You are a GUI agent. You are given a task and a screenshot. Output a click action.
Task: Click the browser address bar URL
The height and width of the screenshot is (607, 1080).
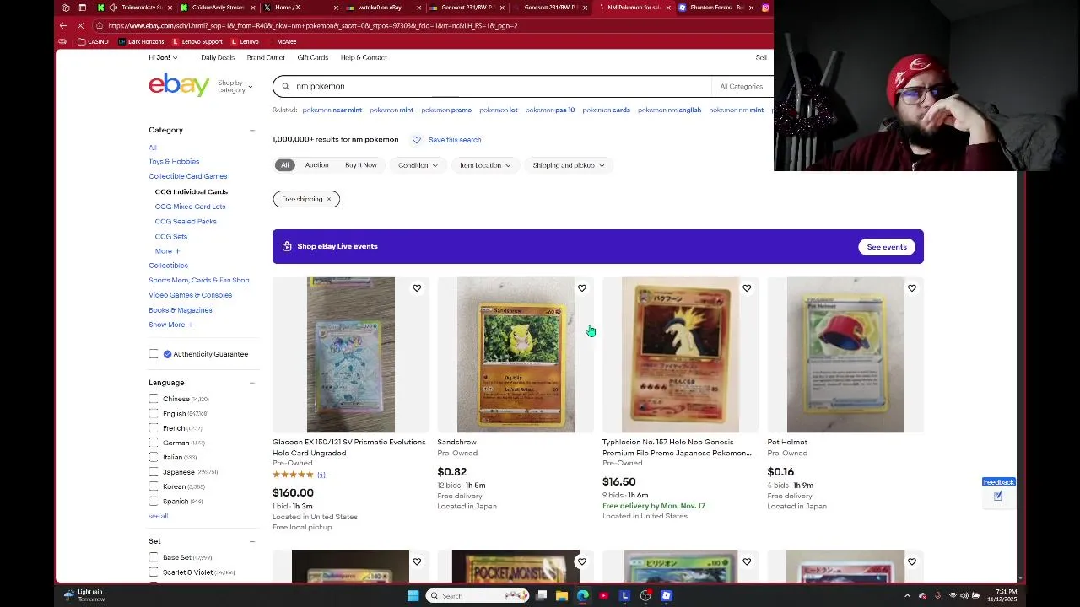[312, 25]
